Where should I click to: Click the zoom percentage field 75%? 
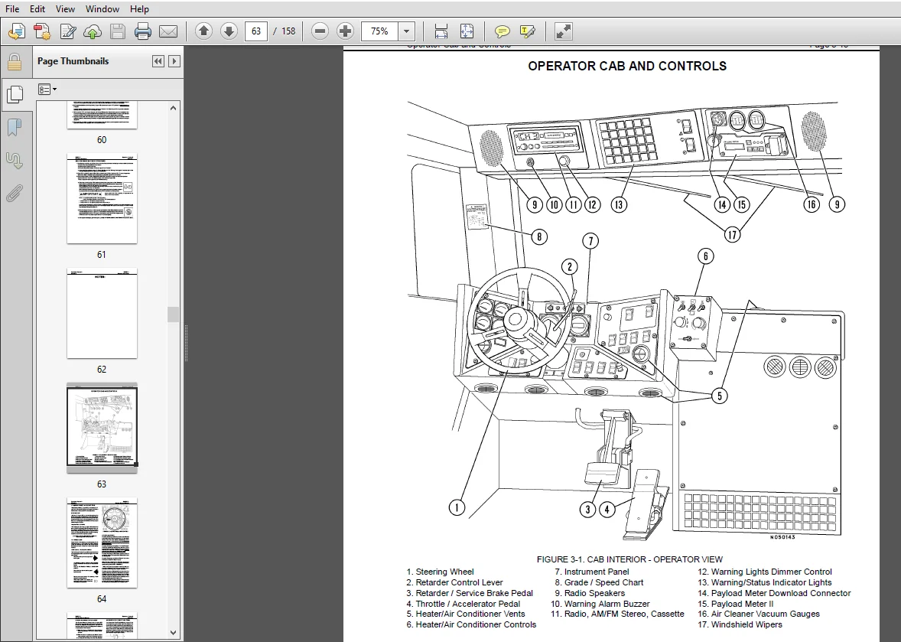click(x=379, y=31)
